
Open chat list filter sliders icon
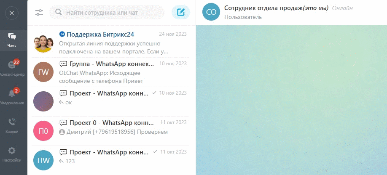39,13
